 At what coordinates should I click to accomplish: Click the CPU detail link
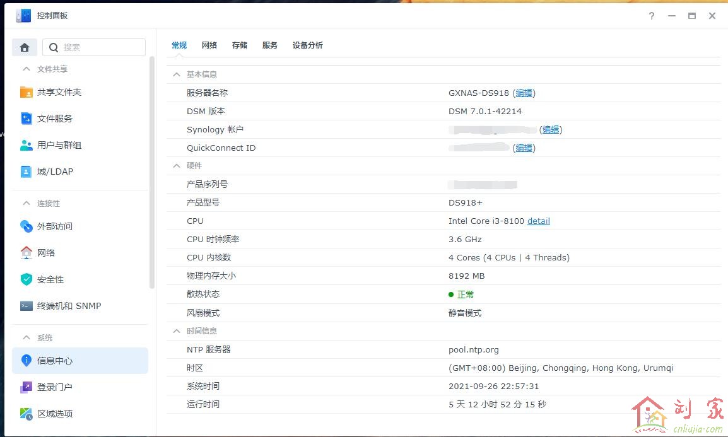(x=538, y=221)
